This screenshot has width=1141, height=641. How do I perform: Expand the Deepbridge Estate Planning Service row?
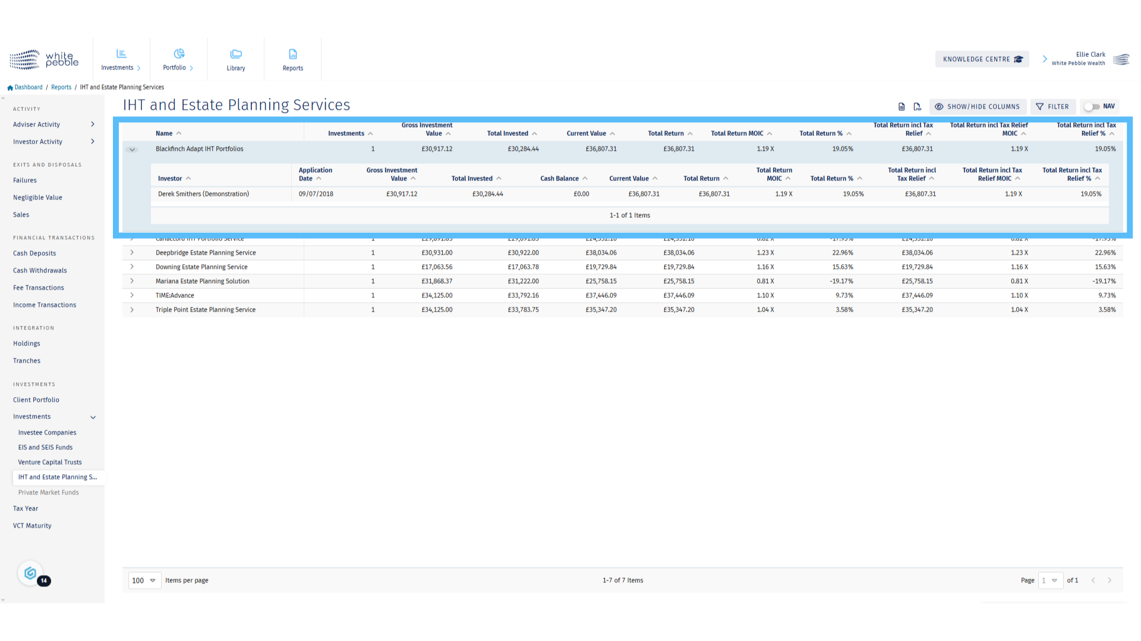pyautogui.click(x=132, y=253)
